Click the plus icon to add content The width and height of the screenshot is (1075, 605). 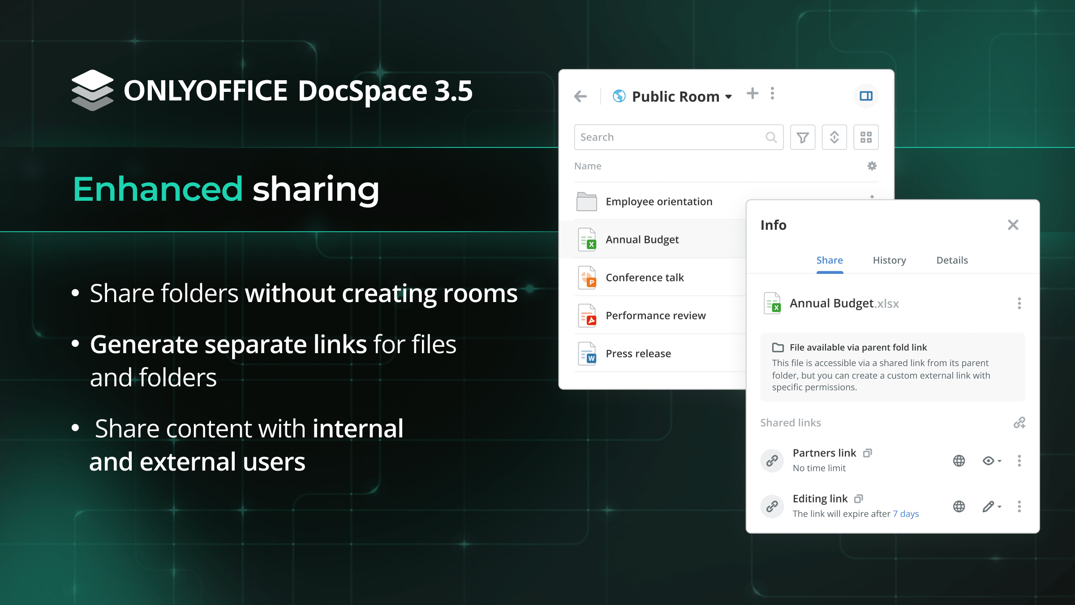click(752, 94)
